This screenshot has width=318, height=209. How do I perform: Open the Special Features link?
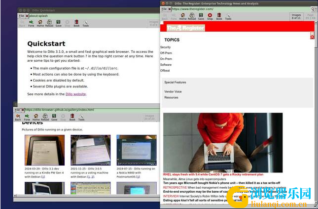click(175, 83)
